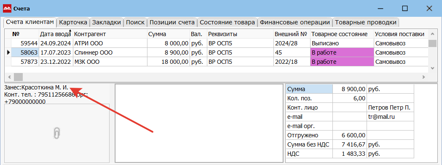
Task: Click the current row indicator arrow
Action: [8, 52]
